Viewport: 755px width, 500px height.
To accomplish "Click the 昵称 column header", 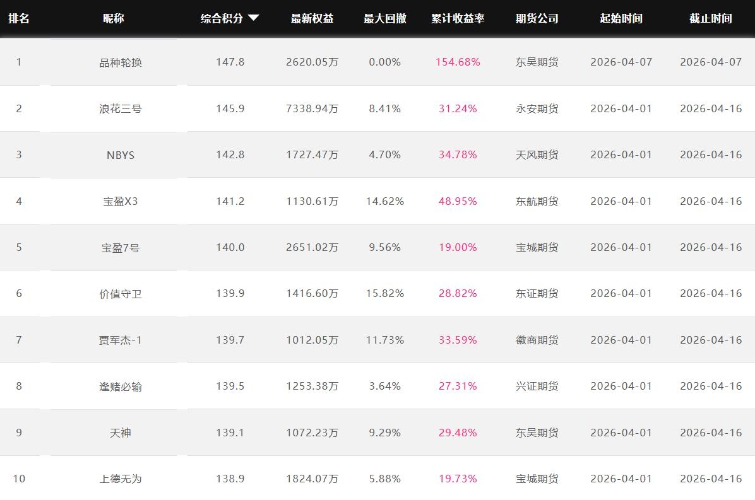I will pos(114,18).
